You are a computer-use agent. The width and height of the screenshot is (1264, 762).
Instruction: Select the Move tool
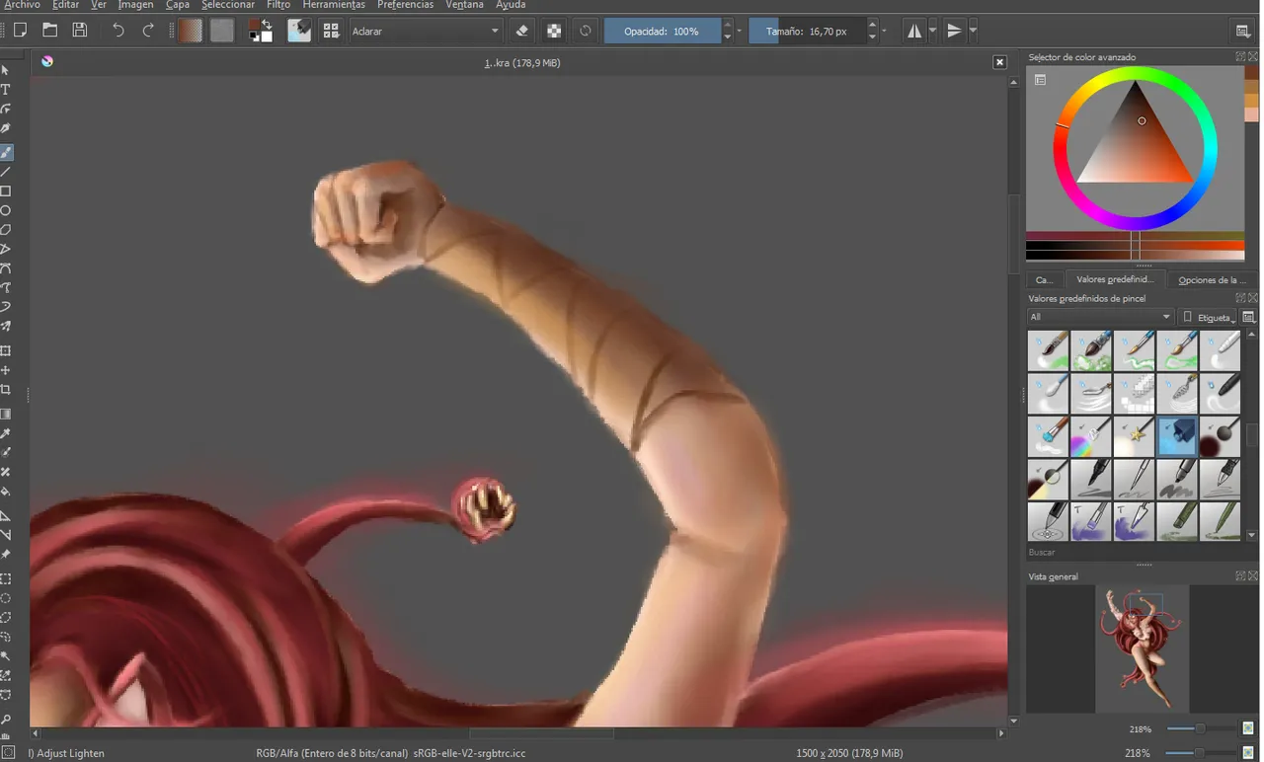click(x=6, y=371)
